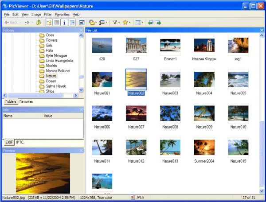Toggle the Preview panel toolbar button
Image resolution: width=266 pixels, height=202 pixels.
tap(71, 22)
